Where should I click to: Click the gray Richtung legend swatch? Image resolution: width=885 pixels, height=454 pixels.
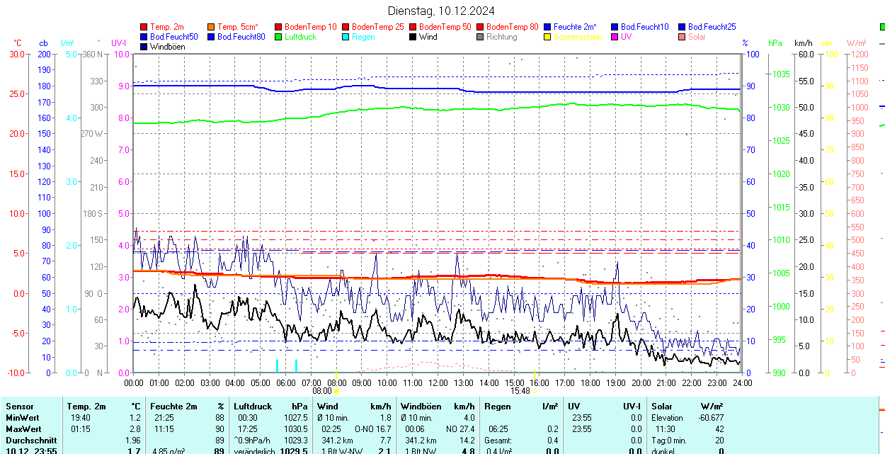coord(481,37)
